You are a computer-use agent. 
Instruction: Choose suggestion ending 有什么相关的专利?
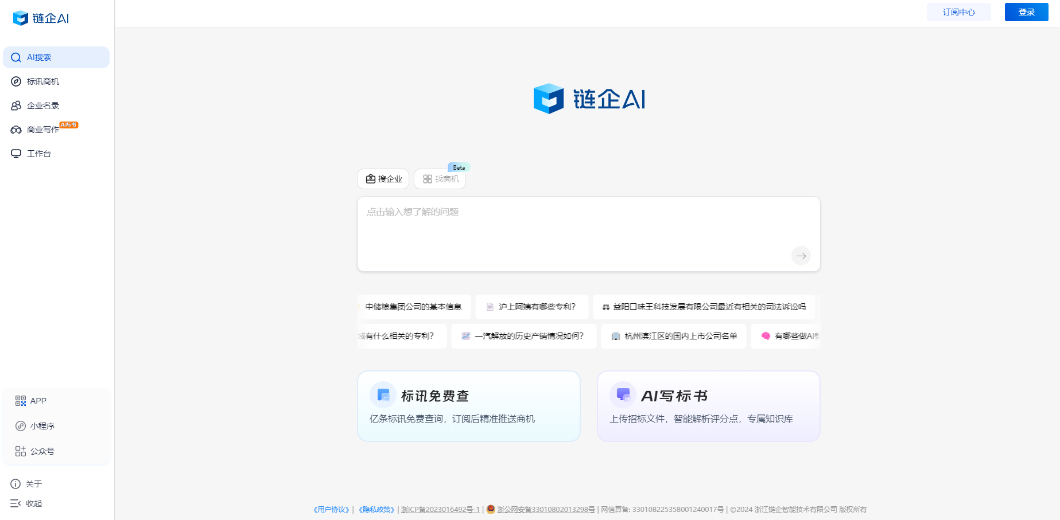(x=402, y=336)
